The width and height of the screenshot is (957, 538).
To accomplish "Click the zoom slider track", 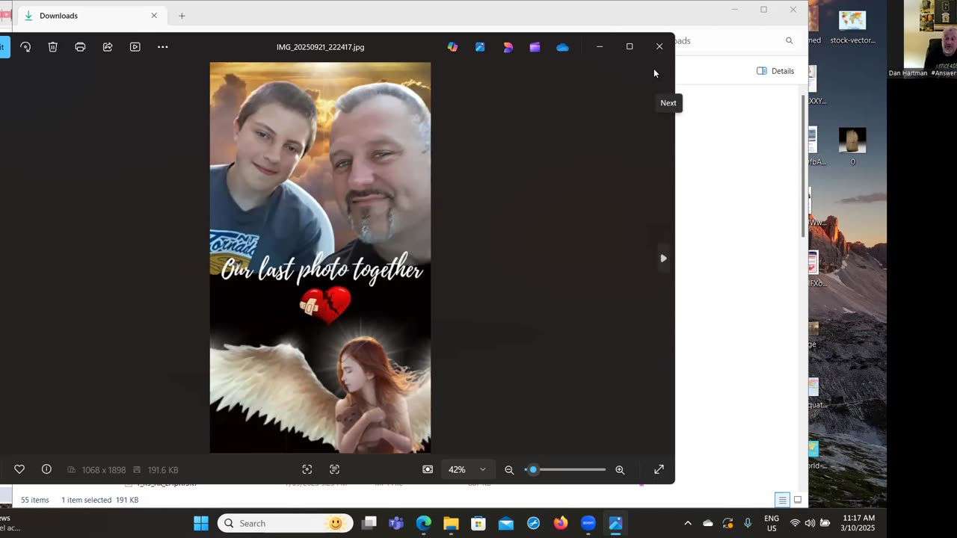I will click(x=565, y=469).
